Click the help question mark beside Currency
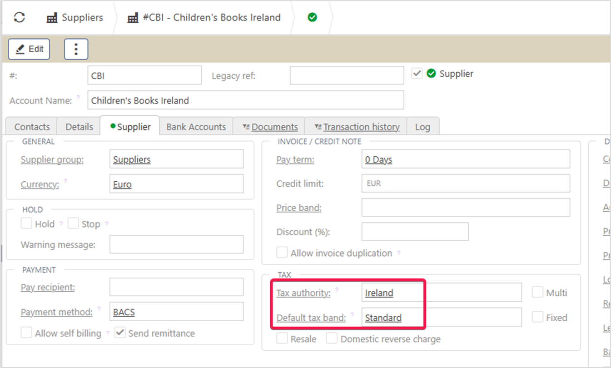 65,181
